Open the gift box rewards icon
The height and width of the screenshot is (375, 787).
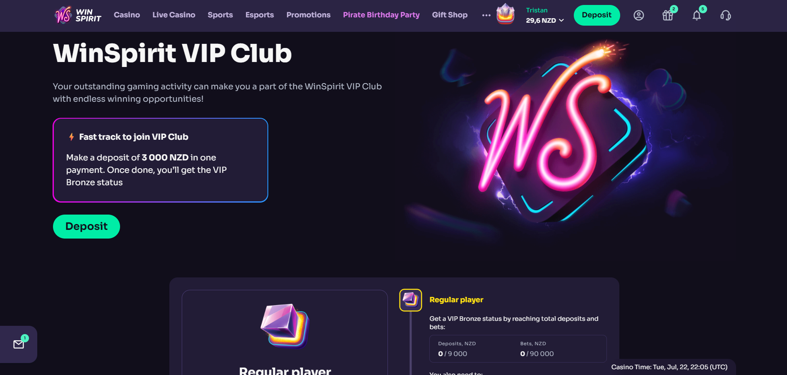[x=668, y=15]
